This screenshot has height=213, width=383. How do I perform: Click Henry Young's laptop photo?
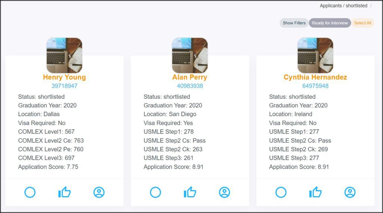(64, 55)
